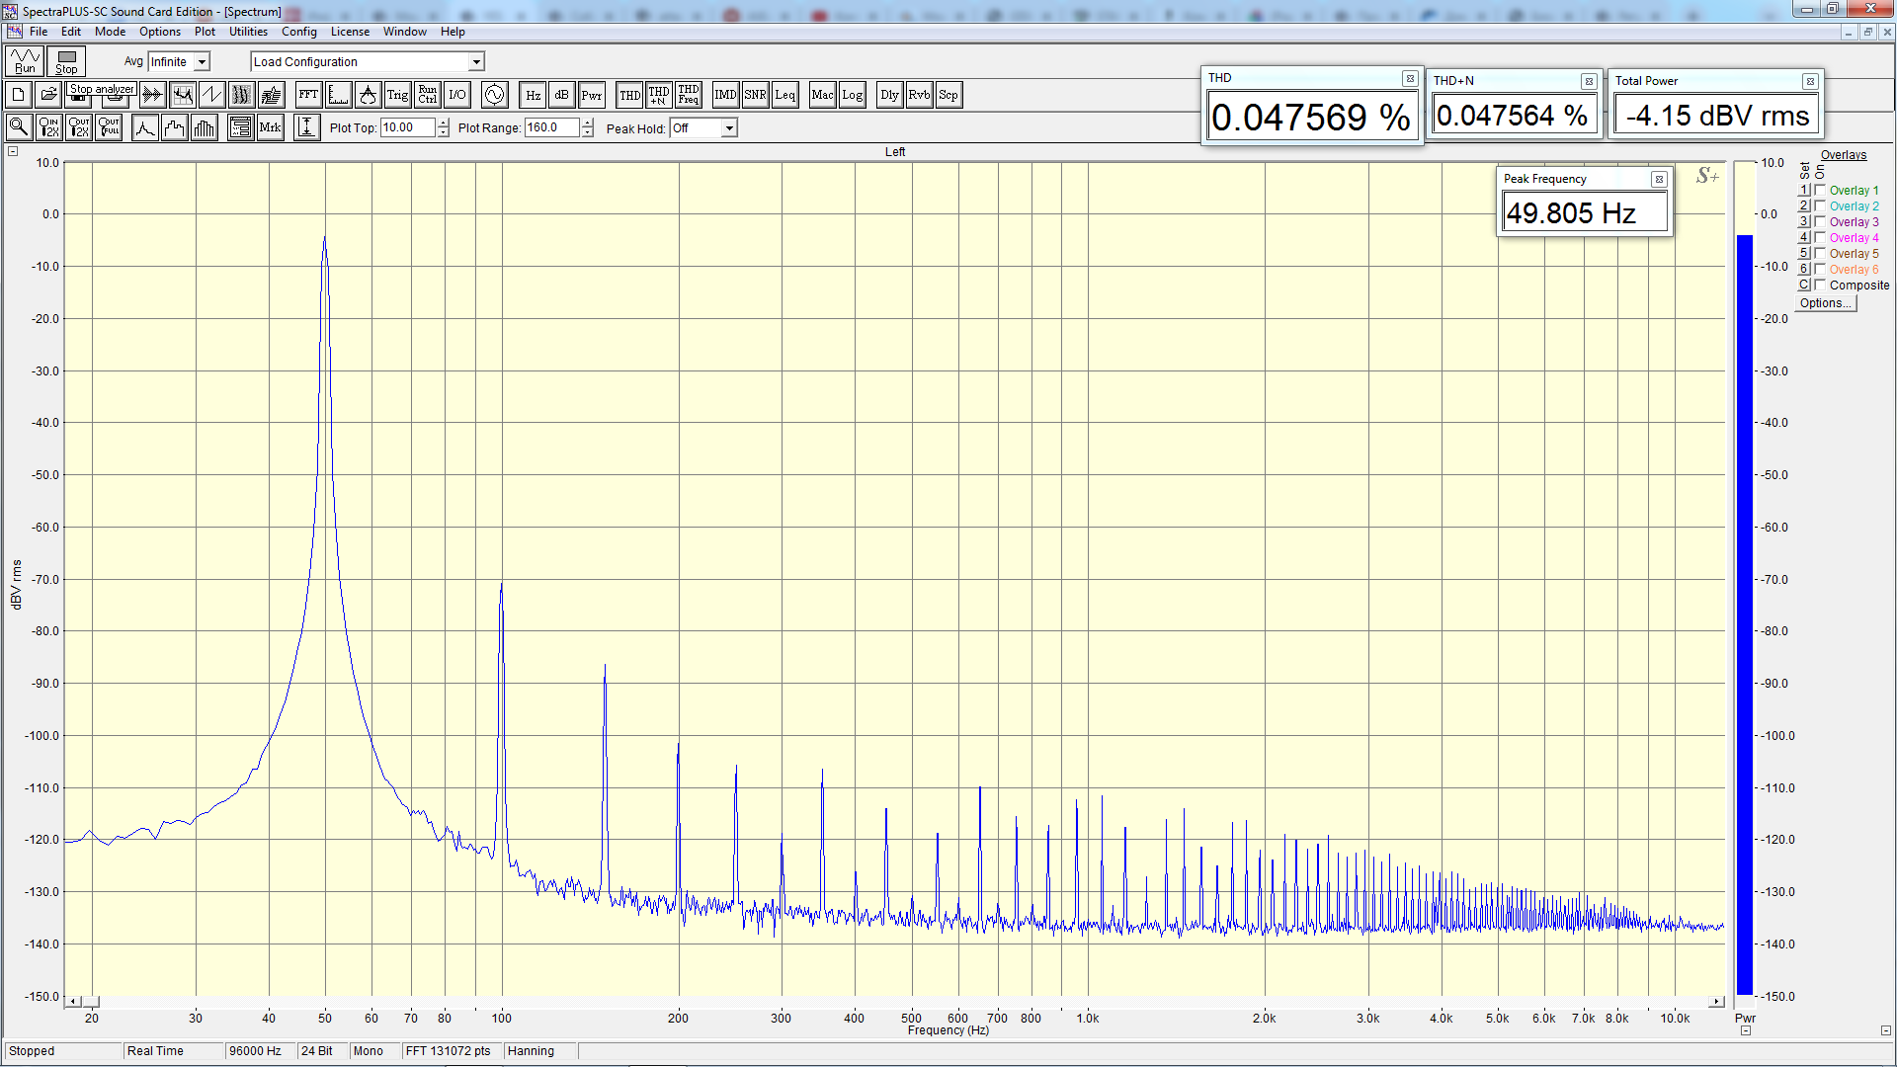The image size is (1897, 1067).
Task: Toggle the Mrk marker button
Action: [x=270, y=127]
